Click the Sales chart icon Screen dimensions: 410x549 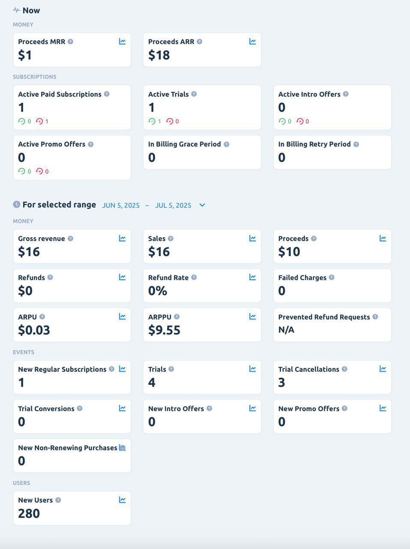252,238
